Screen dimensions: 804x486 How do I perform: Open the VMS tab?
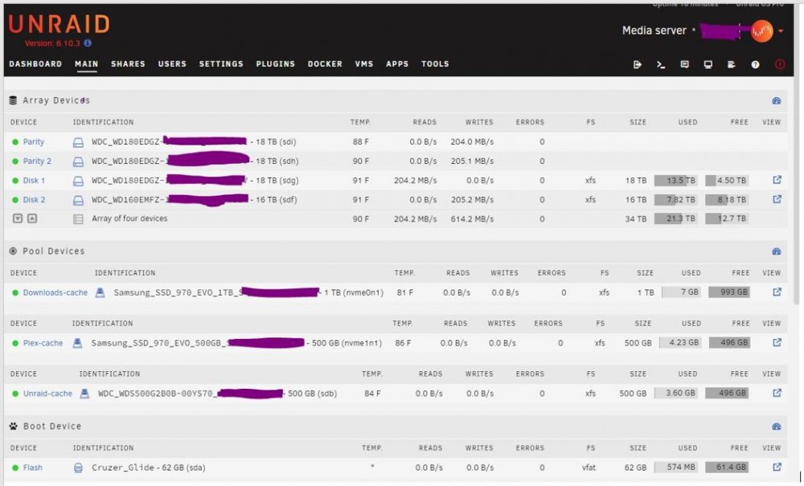(364, 64)
